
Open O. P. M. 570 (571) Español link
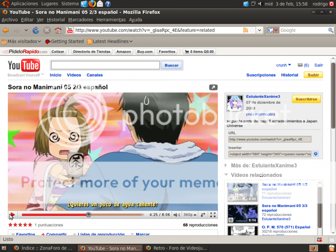[286, 227]
